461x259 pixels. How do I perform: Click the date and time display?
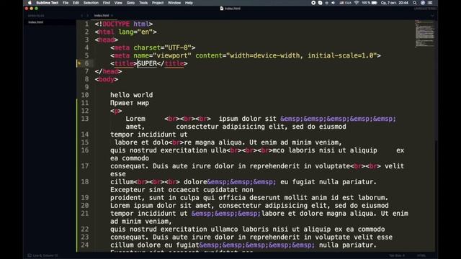395,3
